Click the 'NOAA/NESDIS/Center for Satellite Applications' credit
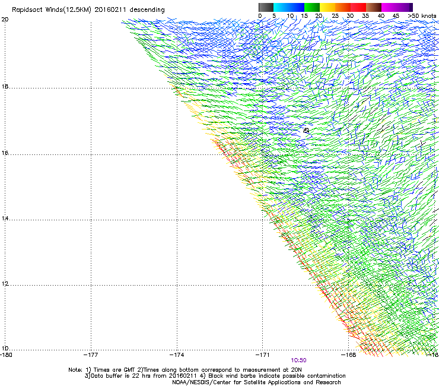 coord(256,382)
